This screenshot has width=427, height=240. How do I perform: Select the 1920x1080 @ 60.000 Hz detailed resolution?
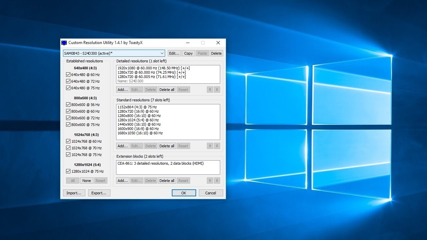[153, 68]
